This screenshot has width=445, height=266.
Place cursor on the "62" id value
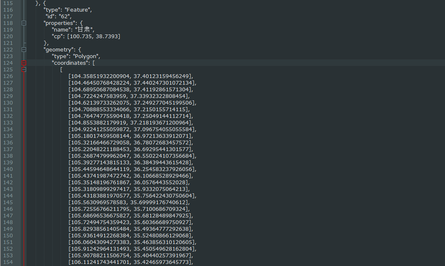pos(64,17)
